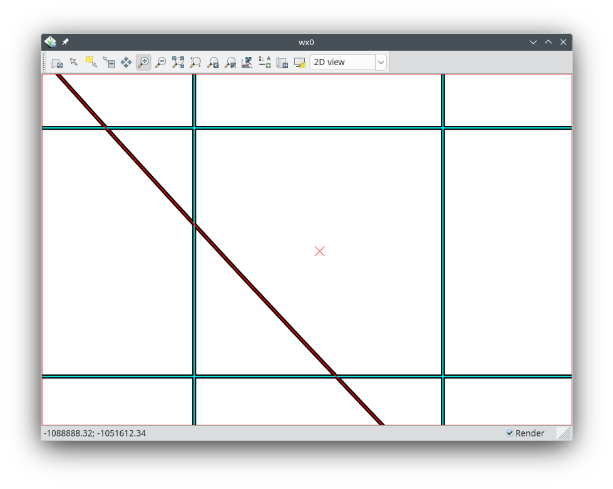Toggle the Render checkbox
Viewport: 613px width, 489px height.
(x=510, y=433)
